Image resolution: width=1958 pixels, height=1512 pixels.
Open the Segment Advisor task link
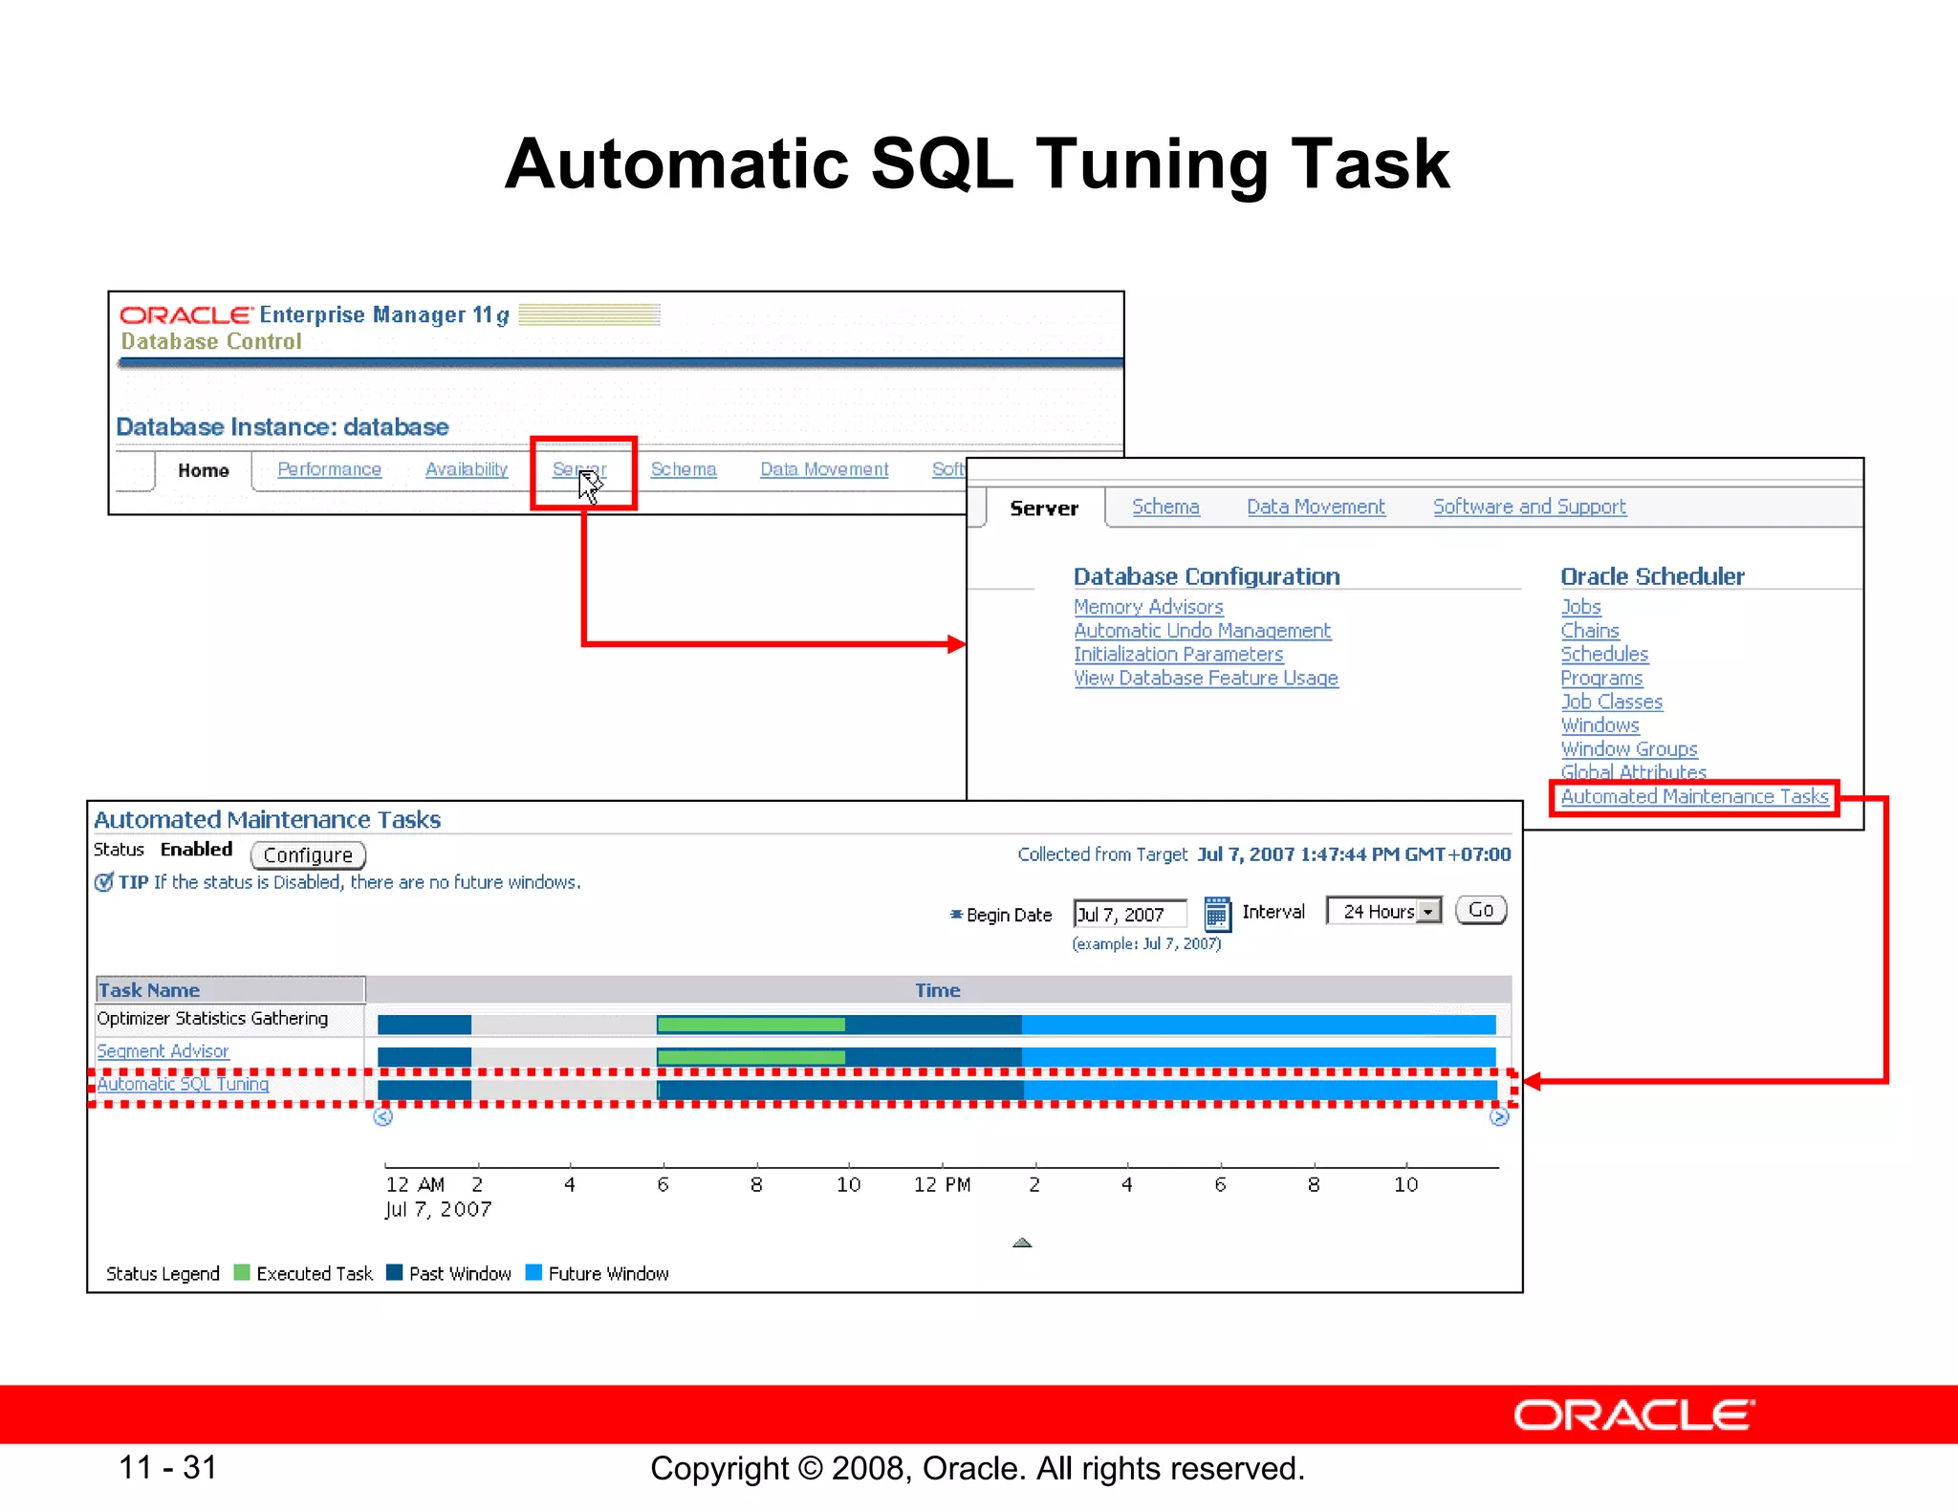pyautogui.click(x=163, y=1051)
